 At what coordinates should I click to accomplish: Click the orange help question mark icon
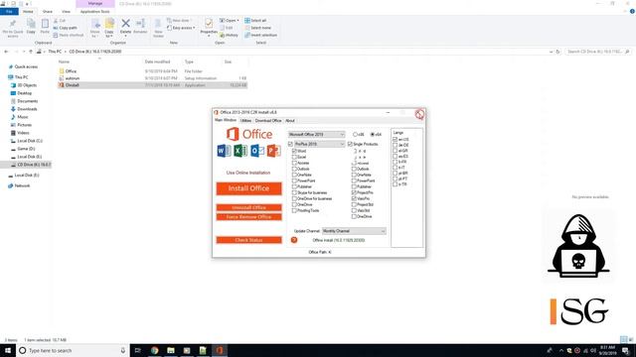coord(294,240)
